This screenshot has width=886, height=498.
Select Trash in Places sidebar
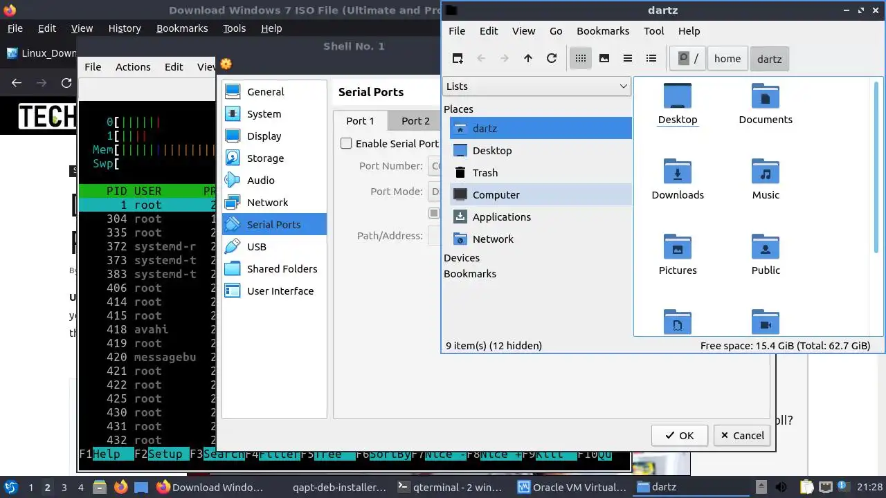click(x=541, y=172)
